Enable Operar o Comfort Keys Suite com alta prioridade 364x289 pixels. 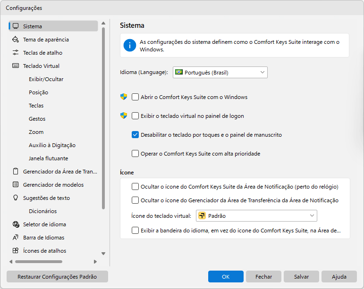(135, 153)
